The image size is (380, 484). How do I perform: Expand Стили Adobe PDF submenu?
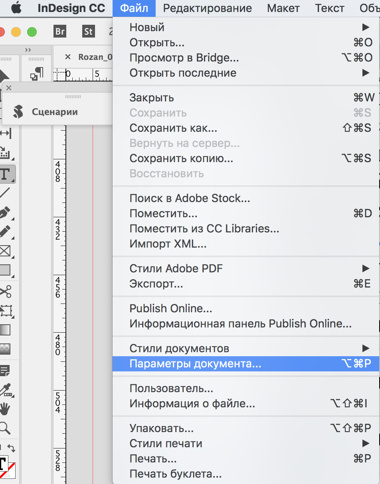click(245, 269)
